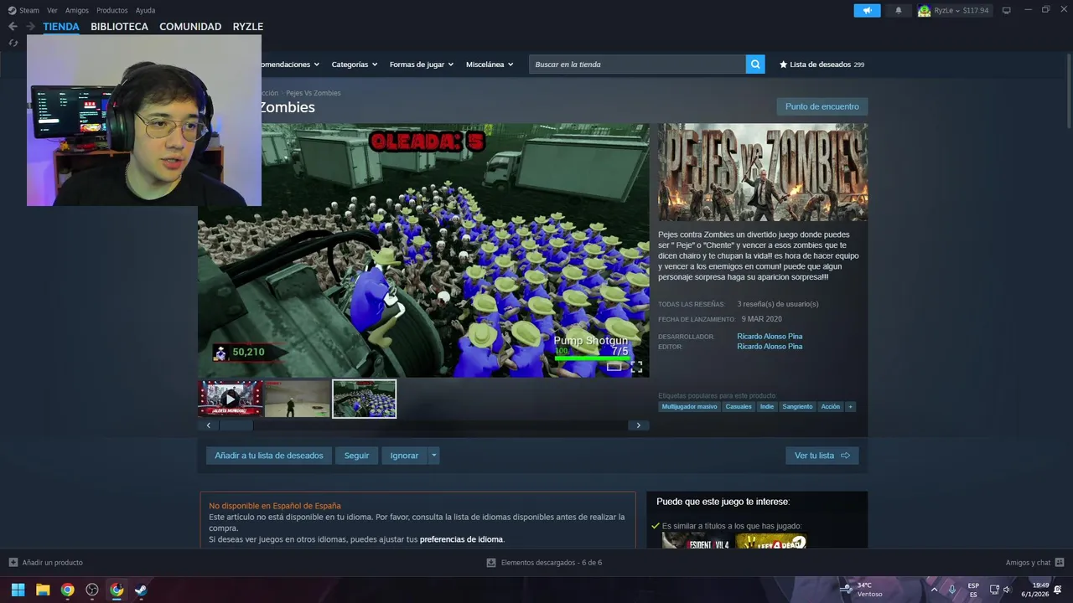The height and width of the screenshot is (603, 1073).
Task: Open volume control in system tray
Action: pyautogui.click(x=1007, y=590)
